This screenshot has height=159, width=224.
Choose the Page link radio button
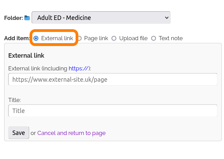tap(80, 38)
